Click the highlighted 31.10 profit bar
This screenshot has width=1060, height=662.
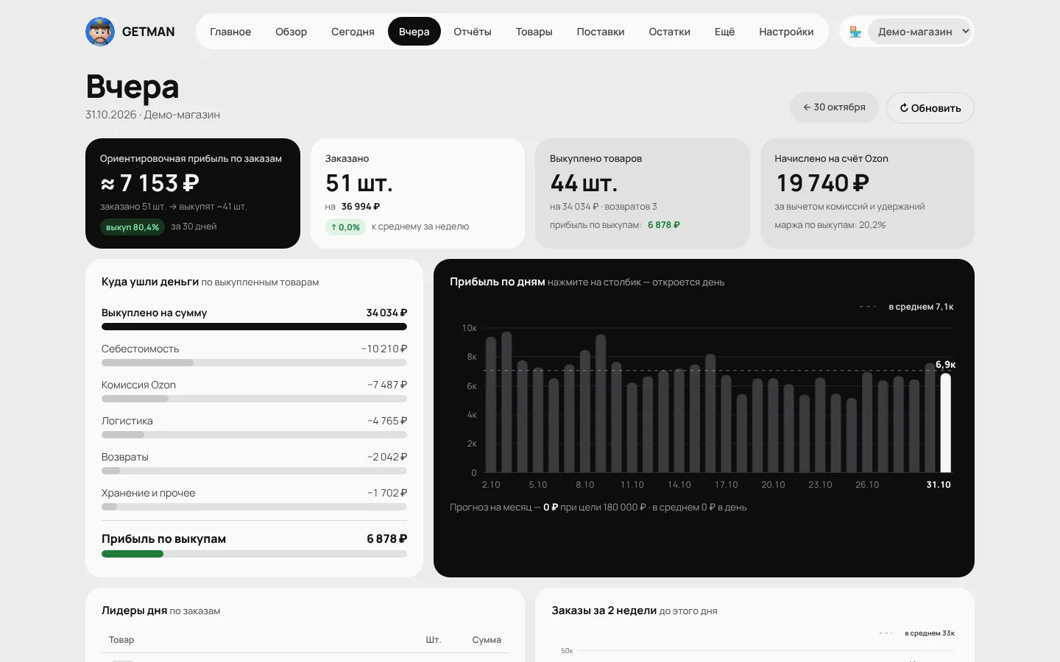(945, 423)
